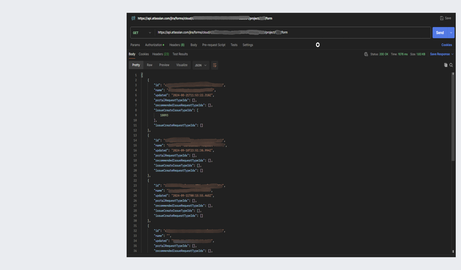Click "issueCreateIssueTypeIds" key on line 8
This screenshot has height=270, width=461.
click(174, 110)
